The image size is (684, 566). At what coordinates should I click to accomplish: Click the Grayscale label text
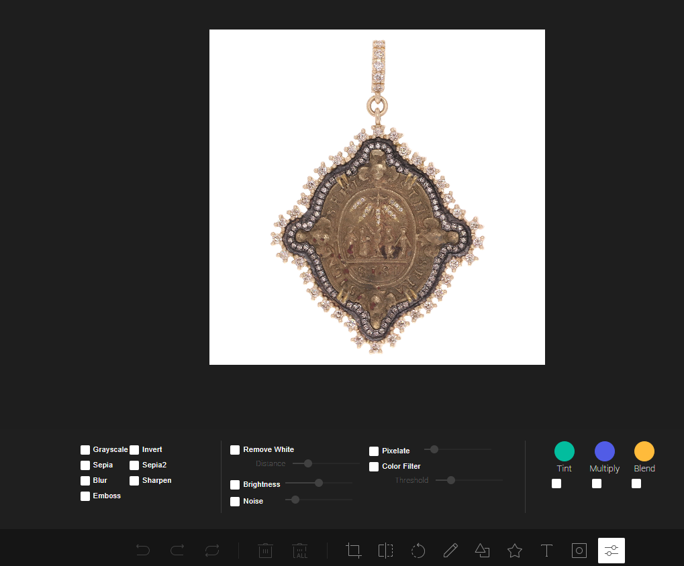coord(110,449)
